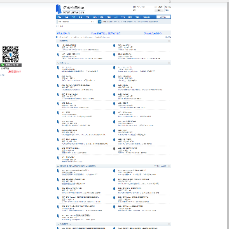Image resolution: width=229 pixels, height=229 pixels.
Task: Close the top banner with X icon
Action: click(170, 1)
